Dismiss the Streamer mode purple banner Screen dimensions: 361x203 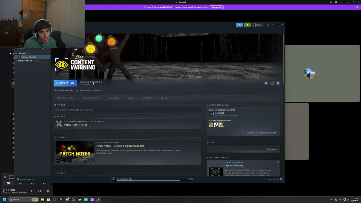(357, 7)
